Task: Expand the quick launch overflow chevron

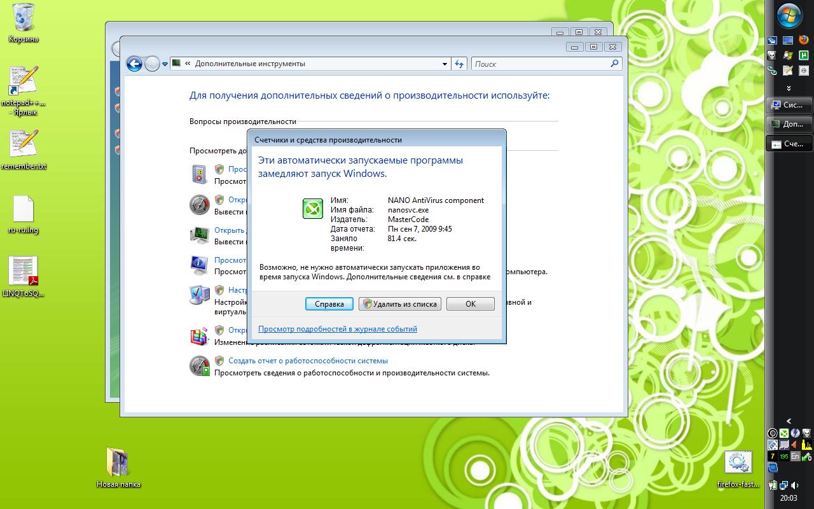Action: 789,88
